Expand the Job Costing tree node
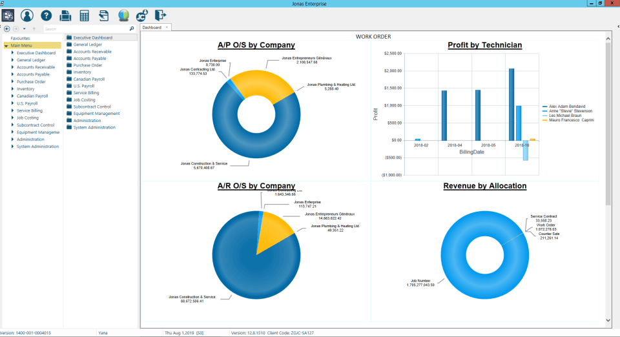Screen dimensions: 620x337 coord(12,117)
